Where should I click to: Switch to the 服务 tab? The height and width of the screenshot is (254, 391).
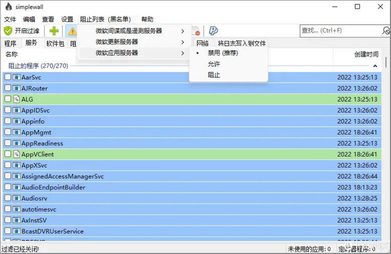coord(32,43)
